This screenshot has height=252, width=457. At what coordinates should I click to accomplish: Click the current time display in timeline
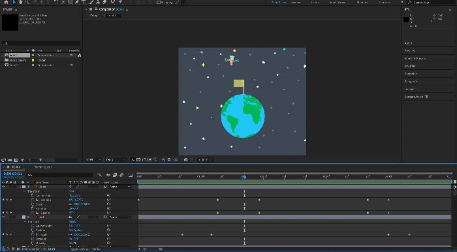tap(13, 174)
